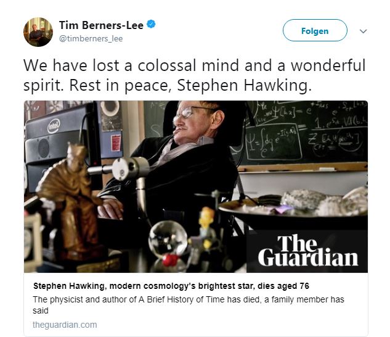Click the blue verified badge icon
Screen dimensions: 390x337
coord(151,24)
